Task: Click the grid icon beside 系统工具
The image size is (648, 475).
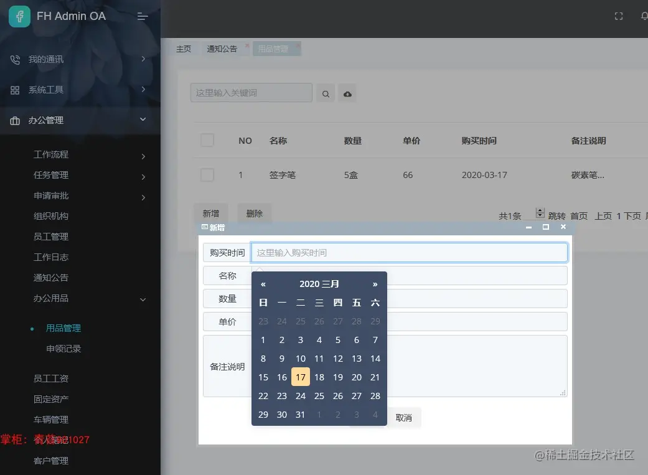Action: [15, 90]
